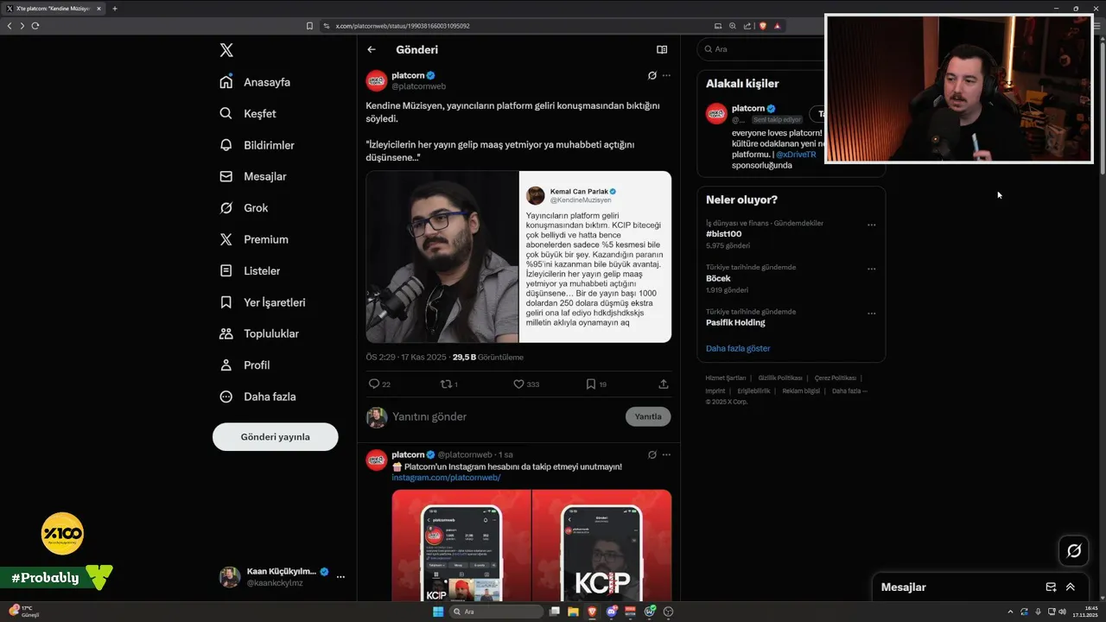
Task: Open account menu for Kaan Küçükyılmaz
Action: [283, 577]
